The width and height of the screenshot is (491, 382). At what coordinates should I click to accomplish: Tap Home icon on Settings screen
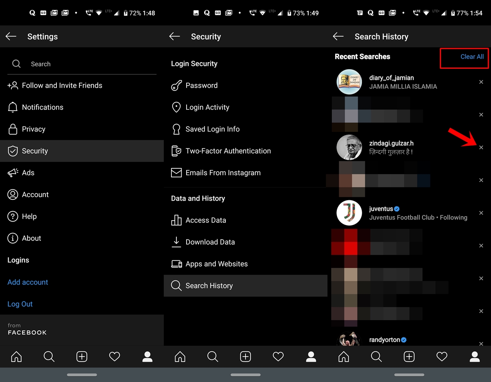(x=16, y=357)
